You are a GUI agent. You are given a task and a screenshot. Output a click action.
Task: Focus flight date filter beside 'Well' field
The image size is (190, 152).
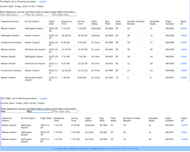pos(66,111)
